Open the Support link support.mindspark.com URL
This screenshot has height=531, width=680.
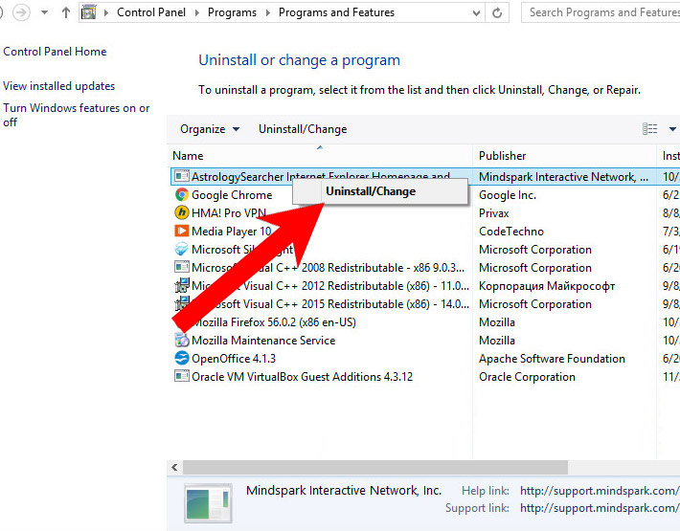click(x=600, y=508)
